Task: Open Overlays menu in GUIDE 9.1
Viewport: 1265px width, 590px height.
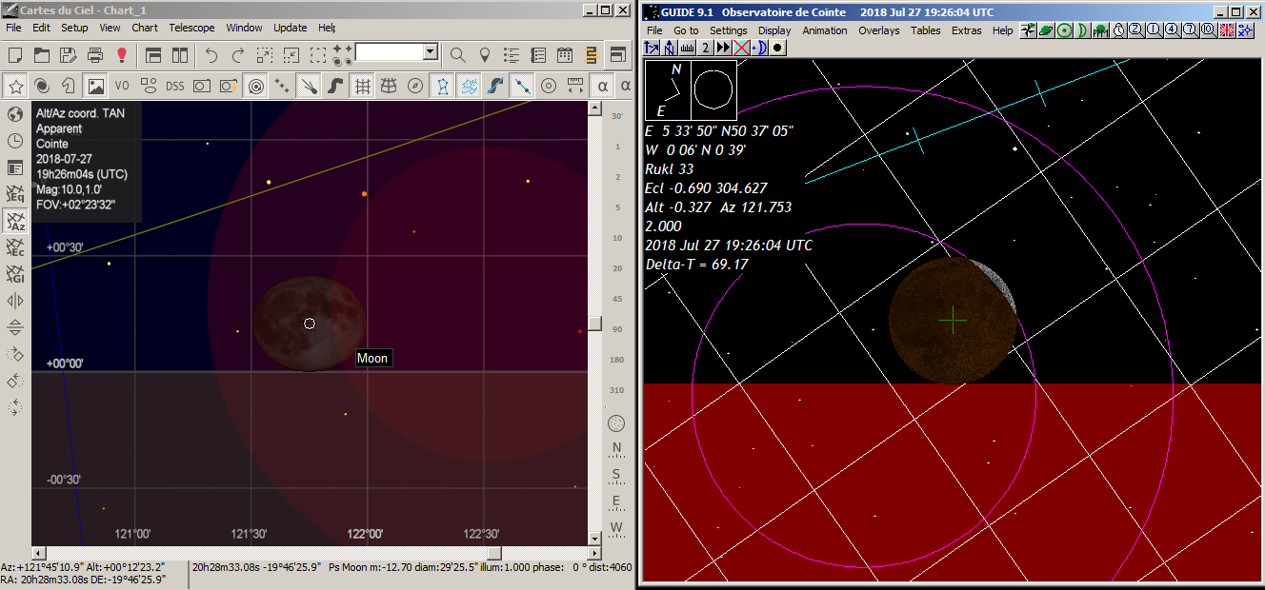Action: tap(878, 30)
